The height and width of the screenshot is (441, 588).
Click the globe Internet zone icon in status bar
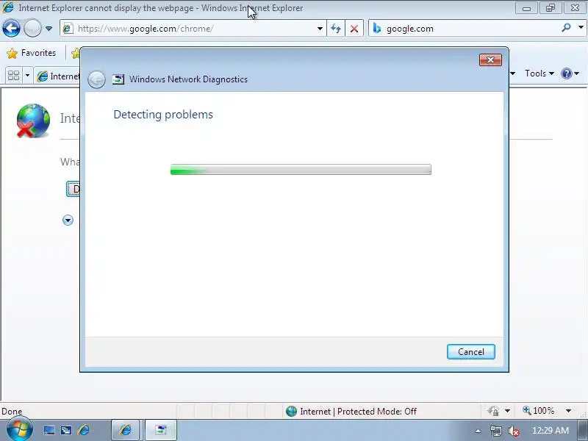pos(291,412)
